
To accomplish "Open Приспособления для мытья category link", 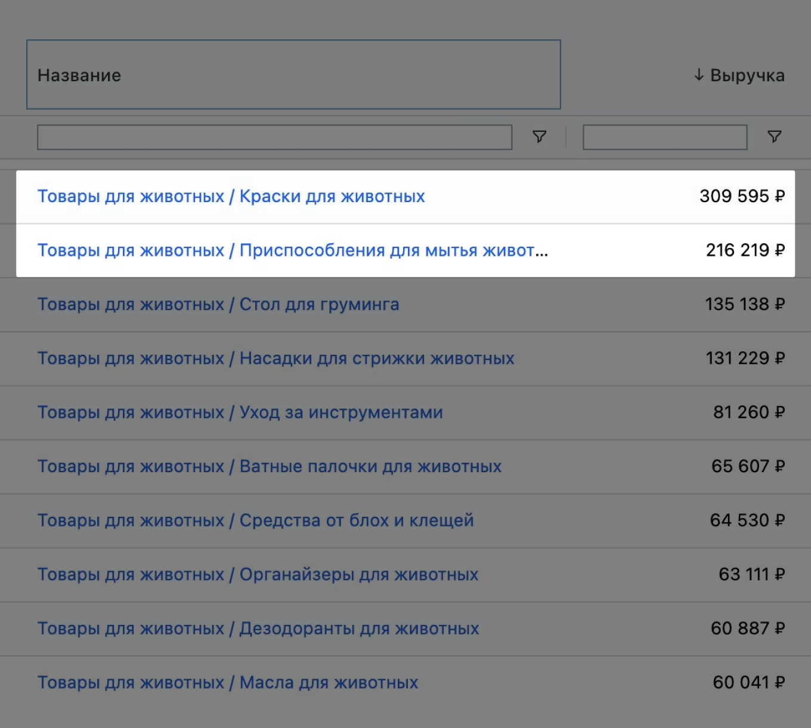I will pos(293,250).
